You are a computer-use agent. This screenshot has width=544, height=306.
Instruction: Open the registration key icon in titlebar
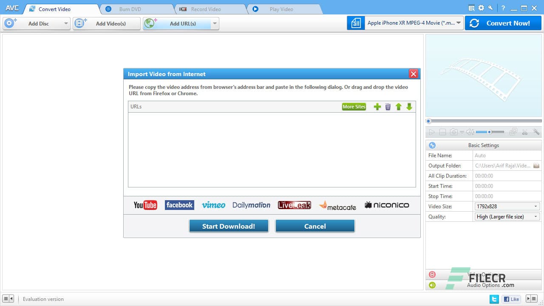[490, 8]
